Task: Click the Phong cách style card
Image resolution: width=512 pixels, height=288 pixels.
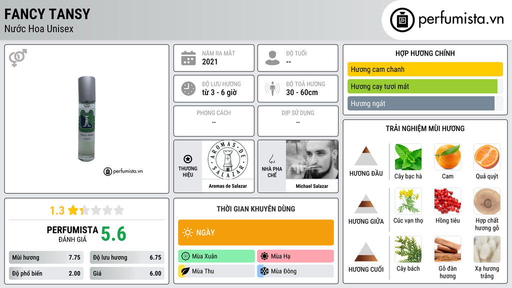Action: pos(214,121)
